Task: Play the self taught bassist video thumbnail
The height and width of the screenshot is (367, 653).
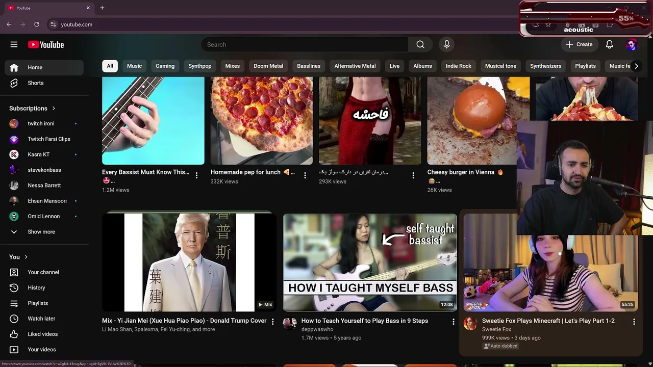Action: (370, 262)
